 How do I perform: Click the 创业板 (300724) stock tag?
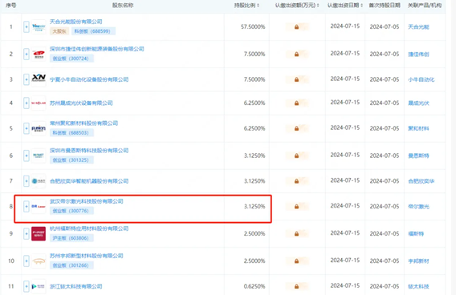pyautogui.click(x=71, y=59)
